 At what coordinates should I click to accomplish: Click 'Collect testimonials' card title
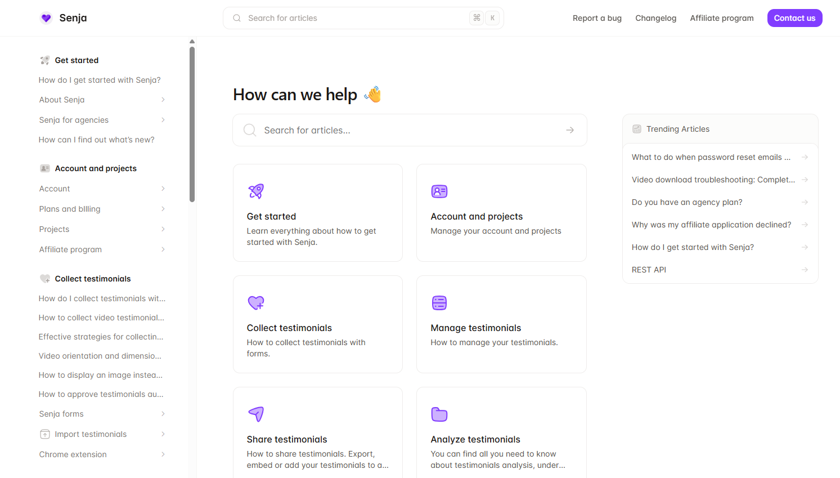289,328
